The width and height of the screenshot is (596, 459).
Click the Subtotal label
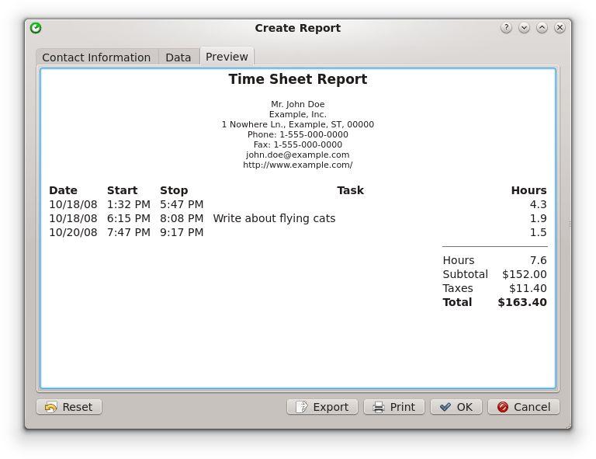(x=466, y=274)
